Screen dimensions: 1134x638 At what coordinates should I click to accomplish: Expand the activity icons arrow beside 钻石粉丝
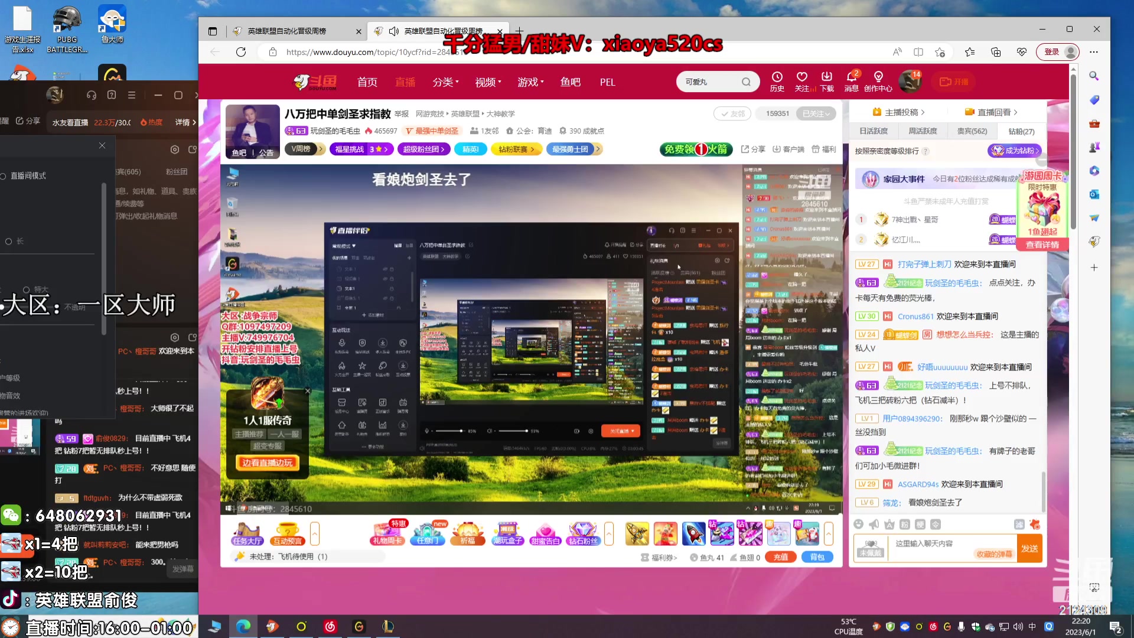tap(609, 533)
